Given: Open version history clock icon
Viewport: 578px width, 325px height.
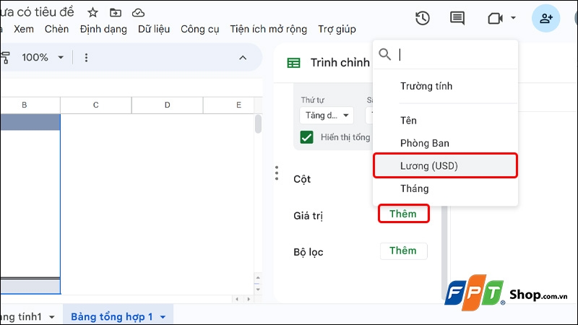Looking at the screenshot, I should pos(423,18).
